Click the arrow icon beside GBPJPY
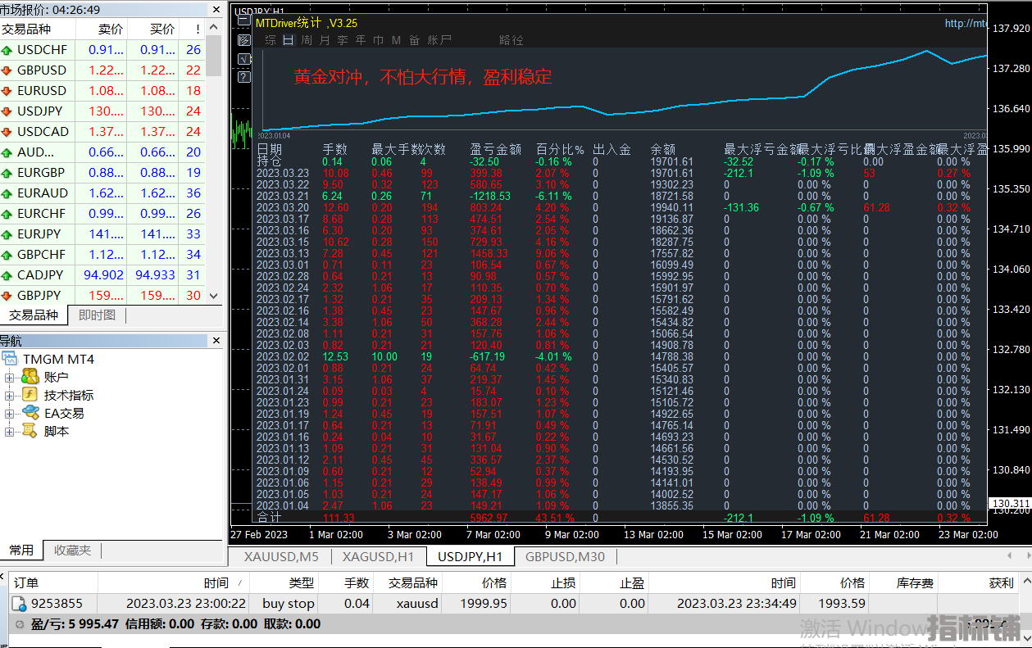The height and width of the screenshot is (648, 1032). pos(7,296)
